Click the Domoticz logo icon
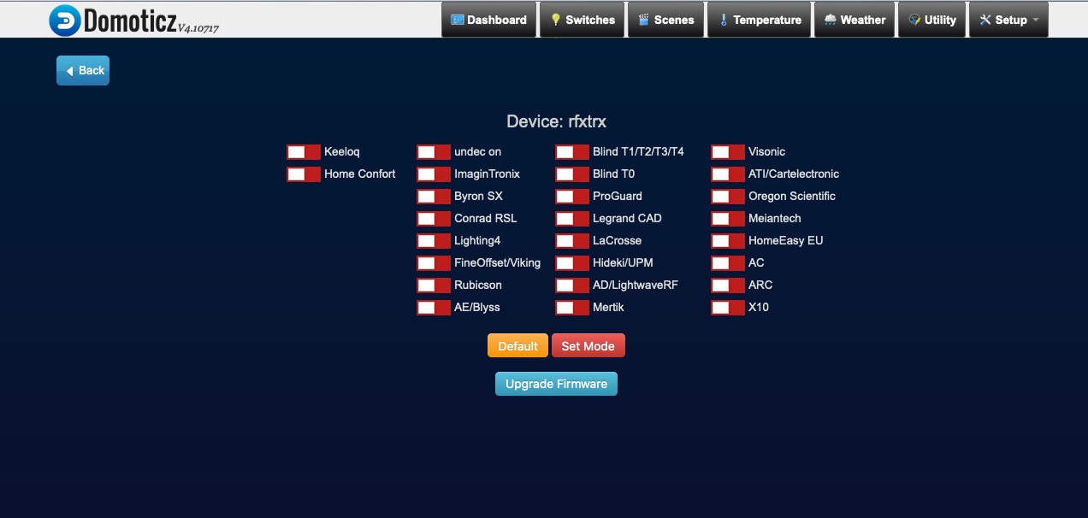This screenshot has height=518, width=1088. tap(65, 21)
